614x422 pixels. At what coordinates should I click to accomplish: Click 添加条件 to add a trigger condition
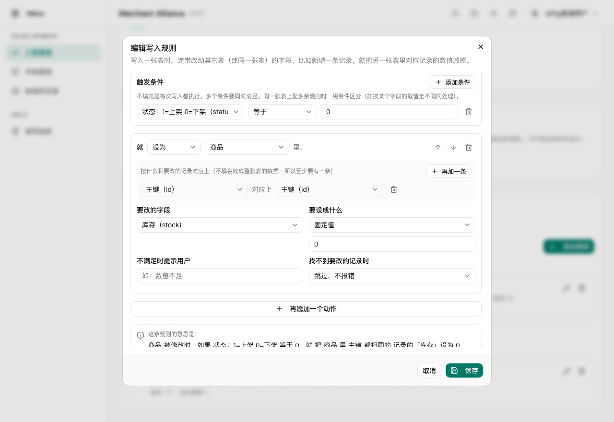(452, 82)
